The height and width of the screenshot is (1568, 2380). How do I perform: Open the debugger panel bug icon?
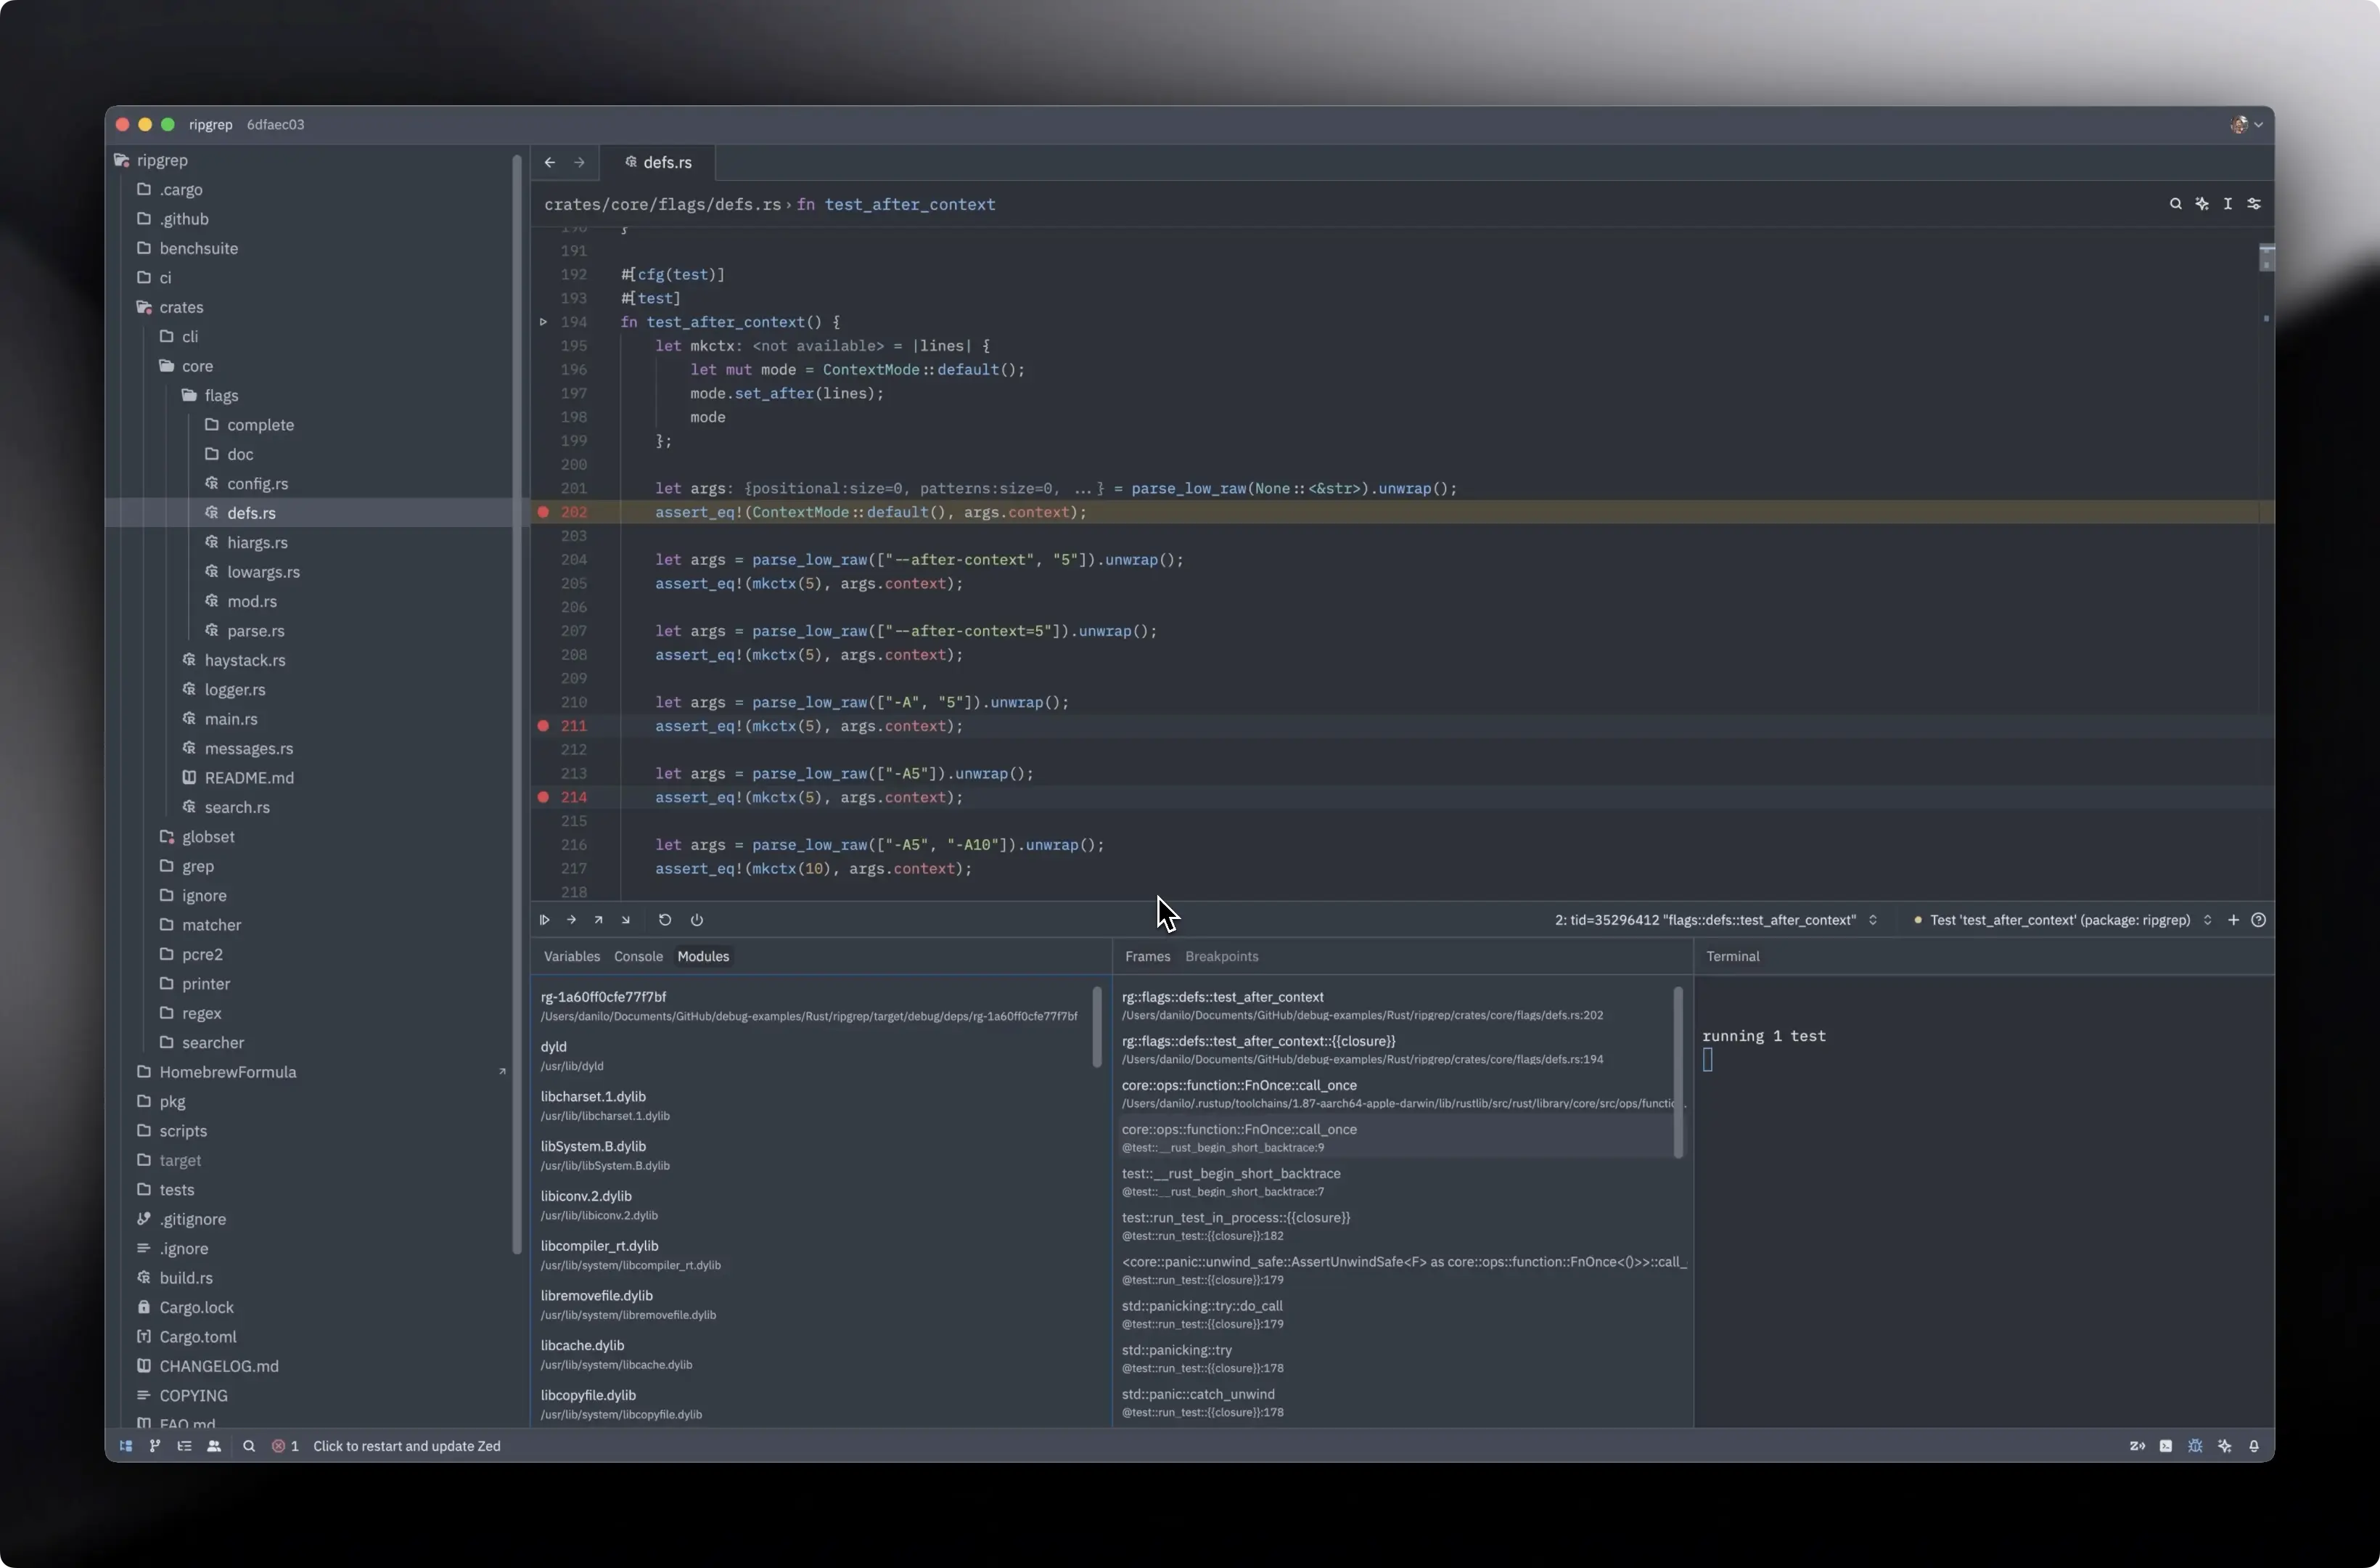point(2195,1446)
